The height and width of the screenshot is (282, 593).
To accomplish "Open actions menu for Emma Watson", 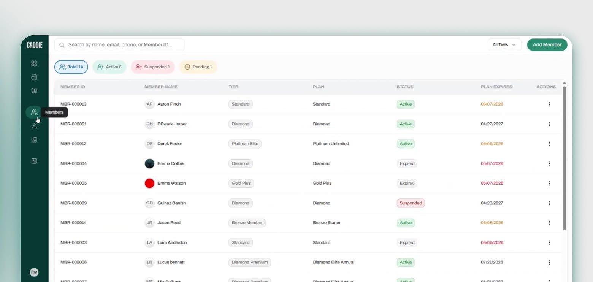I will click(x=549, y=183).
